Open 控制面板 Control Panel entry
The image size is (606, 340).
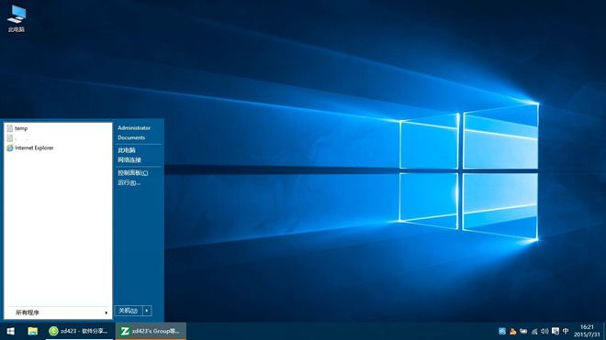pyautogui.click(x=133, y=173)
